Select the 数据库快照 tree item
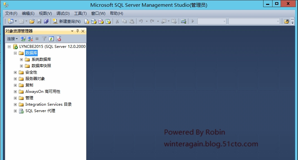 tap(41, 66)
